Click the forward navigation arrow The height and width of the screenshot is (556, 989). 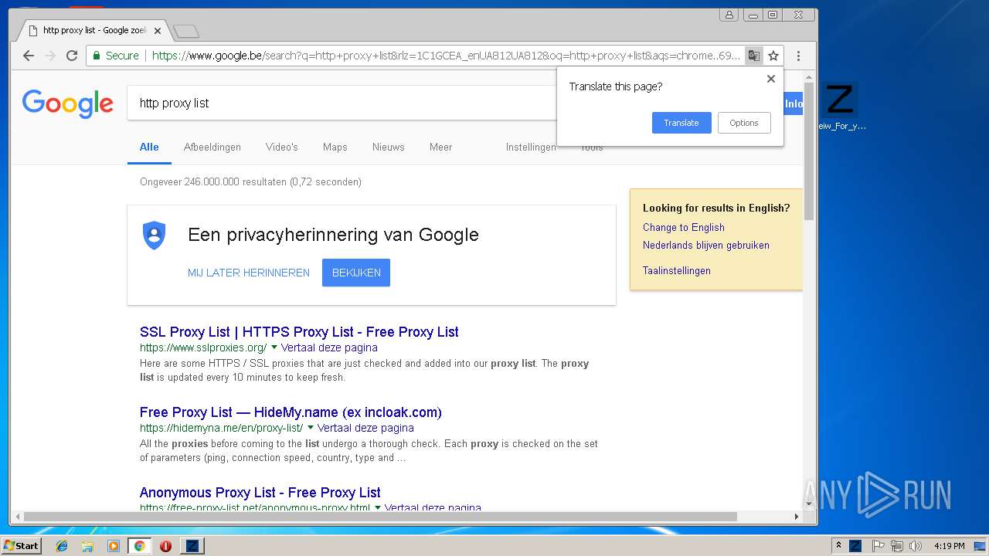[50, 56]
